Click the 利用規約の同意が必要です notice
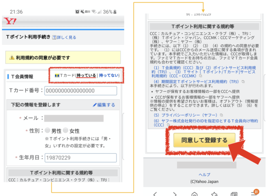This screenshot has width=268, height=196. coord(63,57)
